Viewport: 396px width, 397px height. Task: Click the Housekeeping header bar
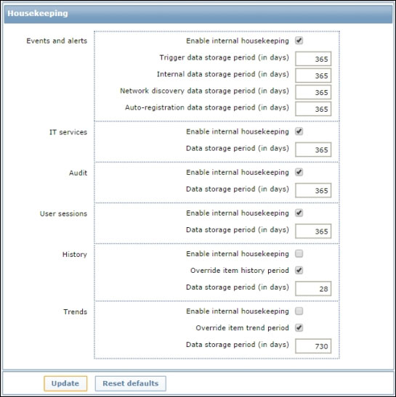[198, 13]
